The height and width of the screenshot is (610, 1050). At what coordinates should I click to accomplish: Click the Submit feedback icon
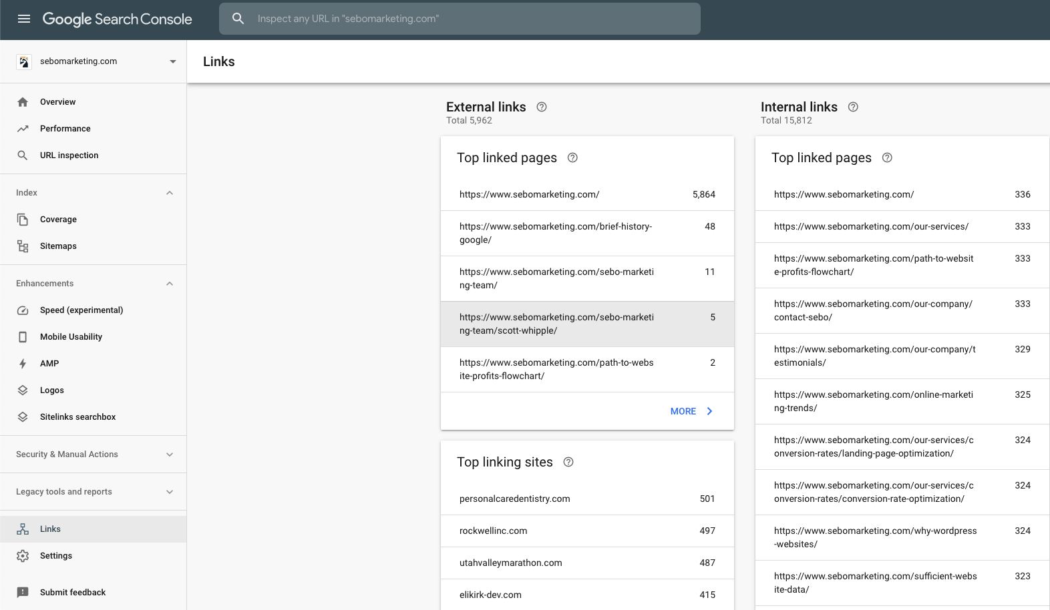(23, 592)
